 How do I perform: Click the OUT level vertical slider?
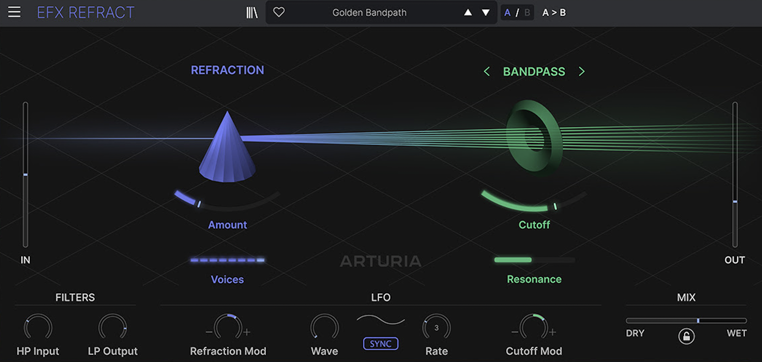point(735,175)
